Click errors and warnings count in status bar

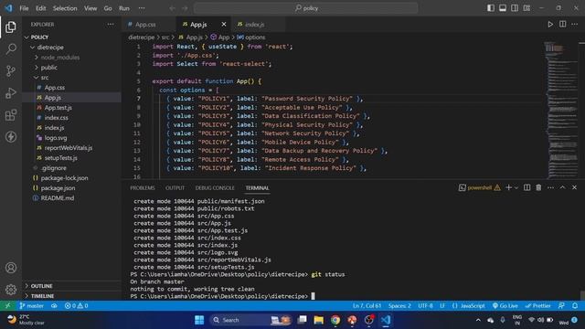tap(76, 305)
